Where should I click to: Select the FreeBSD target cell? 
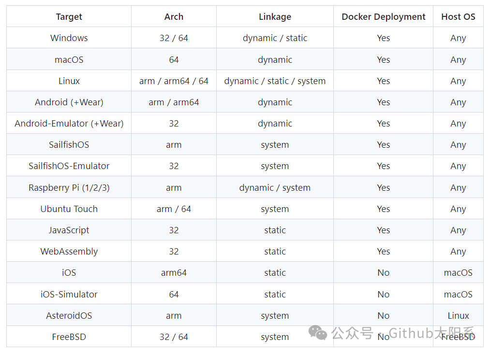point(69,337)
